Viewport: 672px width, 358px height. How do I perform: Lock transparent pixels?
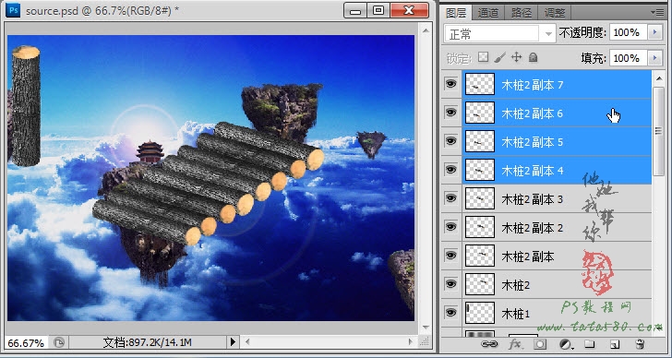pos(484,57)
